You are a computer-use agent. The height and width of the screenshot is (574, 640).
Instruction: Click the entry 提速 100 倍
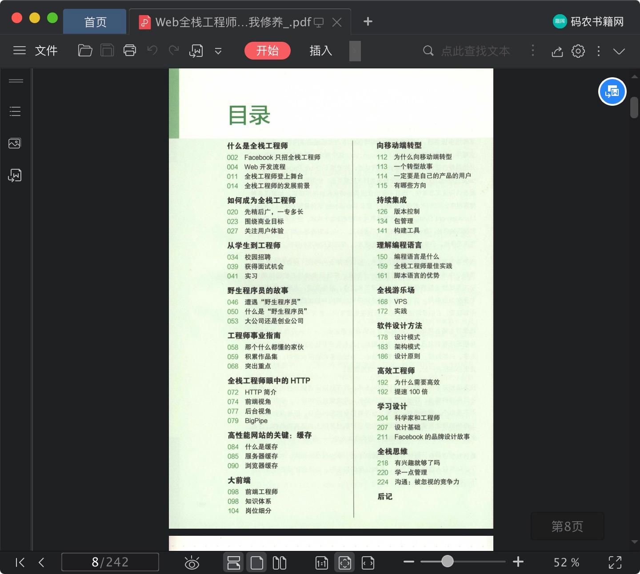pos(411,392)
